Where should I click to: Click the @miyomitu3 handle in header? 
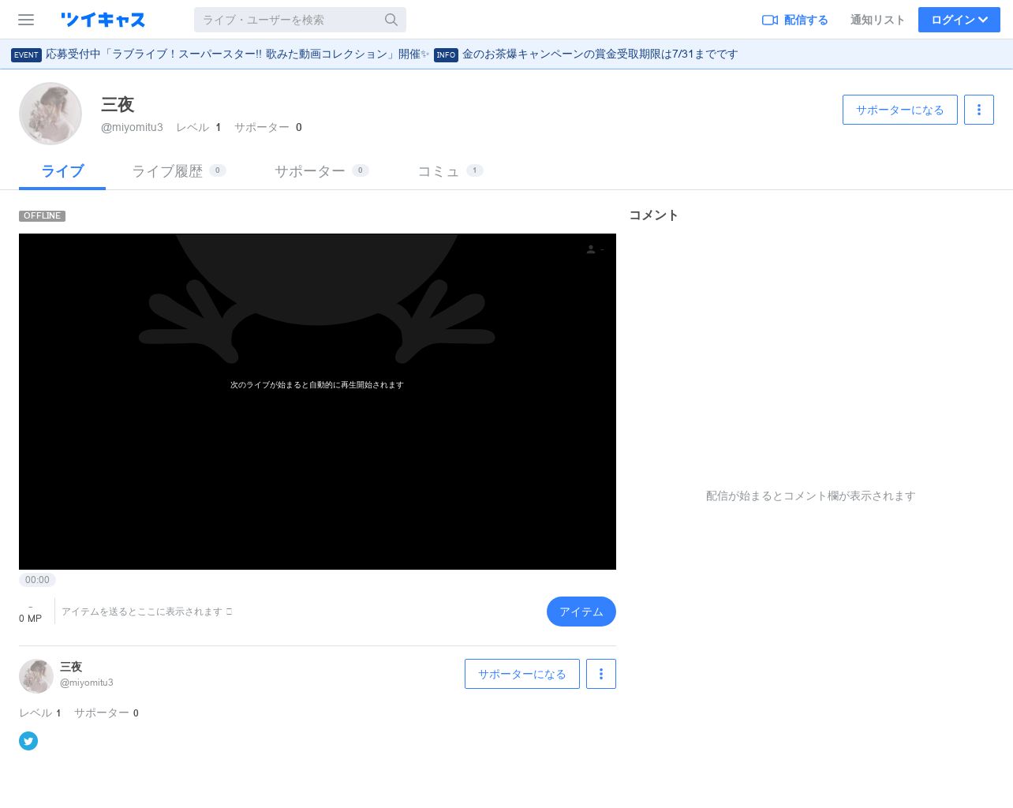pyautogui.click(x=132, y=127)
